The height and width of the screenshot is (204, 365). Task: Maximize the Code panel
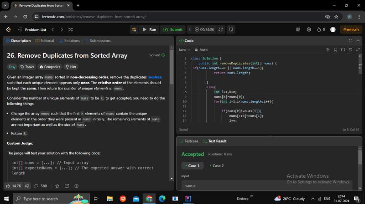[350, 40]
